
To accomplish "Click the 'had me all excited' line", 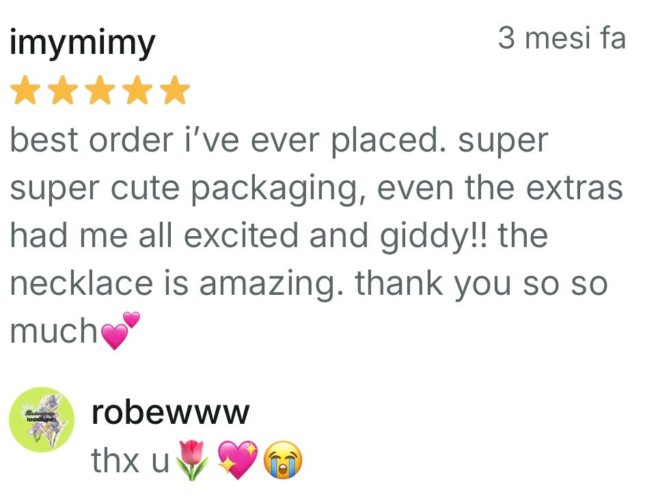I will pyautogui.click(x=279, y=236).
